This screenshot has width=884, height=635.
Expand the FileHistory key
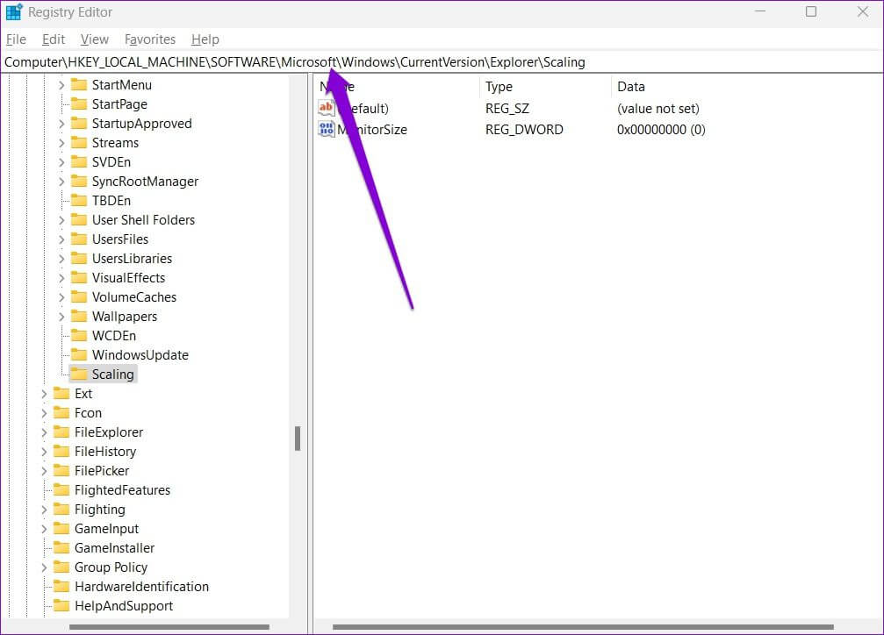[44, 452]
